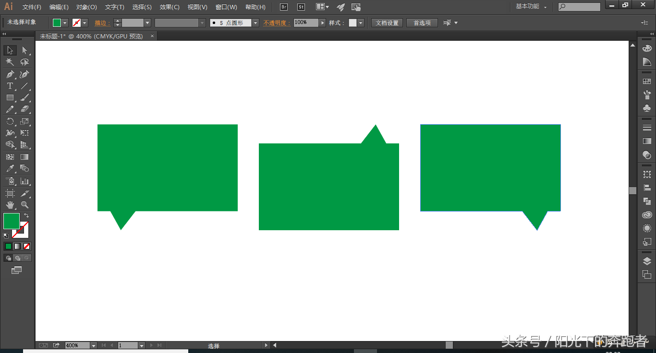Set paint mode to None
This screenshot has width=656, height=353.
[27, 247]
